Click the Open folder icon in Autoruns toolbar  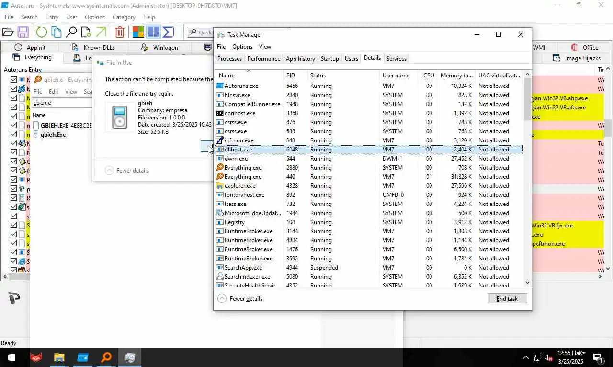pyautogui.click(x=8, y=32)
